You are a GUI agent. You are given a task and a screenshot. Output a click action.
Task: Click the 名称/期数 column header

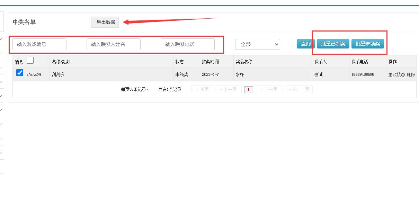pyautogui.click(x=61, y=62)
